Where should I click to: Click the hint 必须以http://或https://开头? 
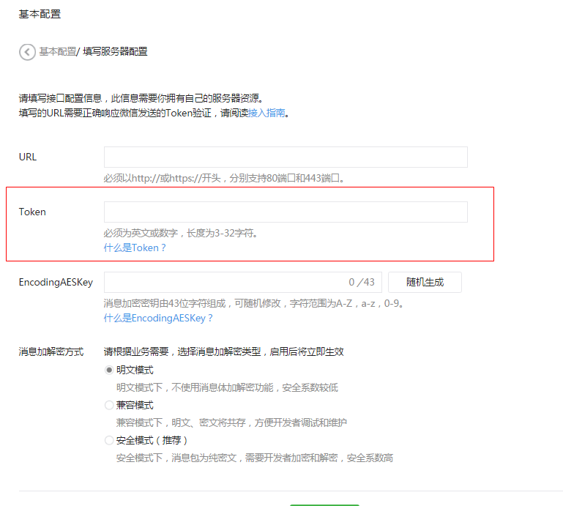(x=162, y=178)
